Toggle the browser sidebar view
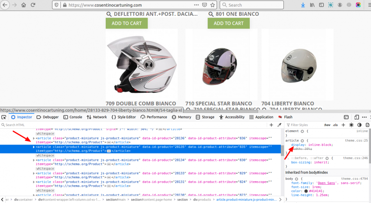The height and width of the screenshot is (203, 371). [x=321, y=5]
